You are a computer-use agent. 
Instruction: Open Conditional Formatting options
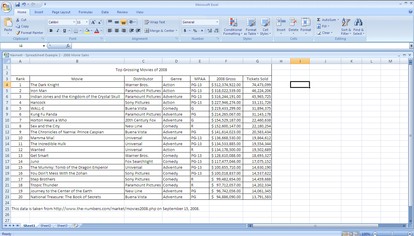coord(232,27)
